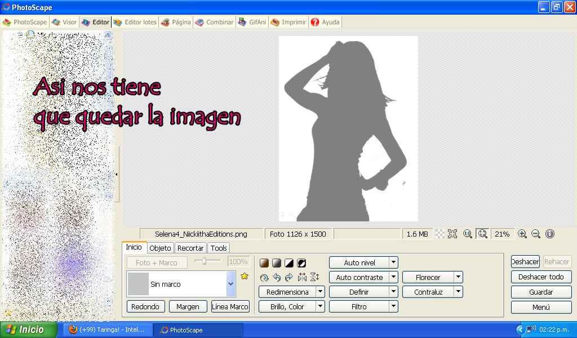Flip the photo vertically
Viewport: 577px width, 338px height.
pyautogui.click(x=314, y=277)
